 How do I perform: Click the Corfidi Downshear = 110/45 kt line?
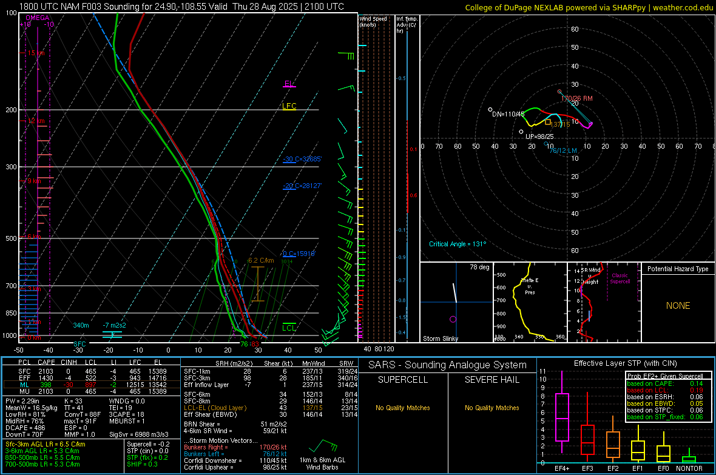click(x=235, y=460)
